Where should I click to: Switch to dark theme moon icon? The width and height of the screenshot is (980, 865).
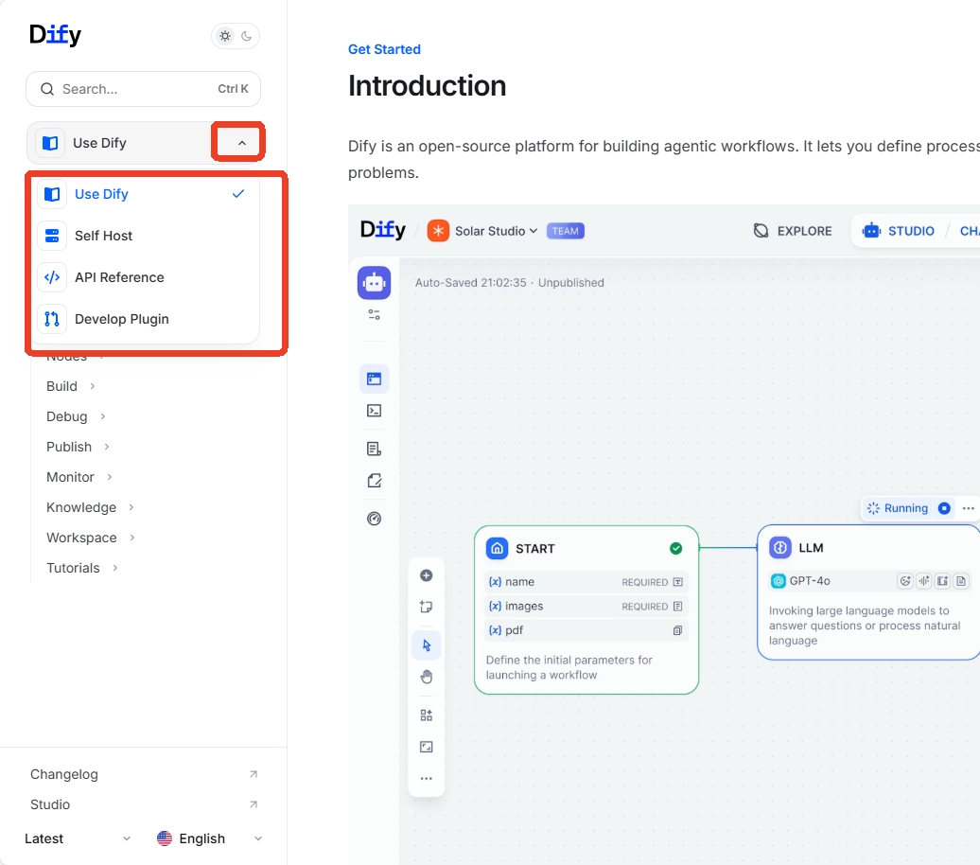point(246,36)
